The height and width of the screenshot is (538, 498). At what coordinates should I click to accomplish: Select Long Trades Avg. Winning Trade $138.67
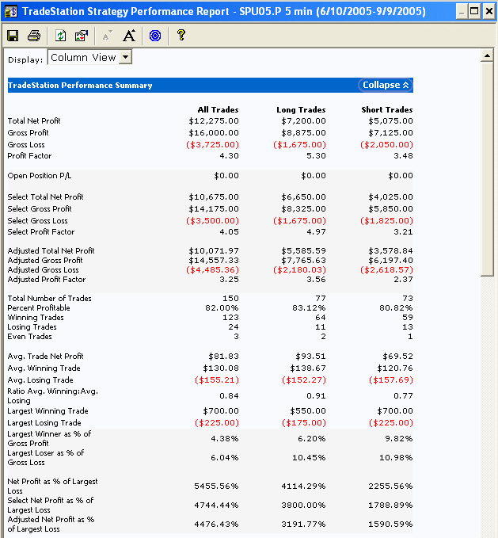pos(308,368)
